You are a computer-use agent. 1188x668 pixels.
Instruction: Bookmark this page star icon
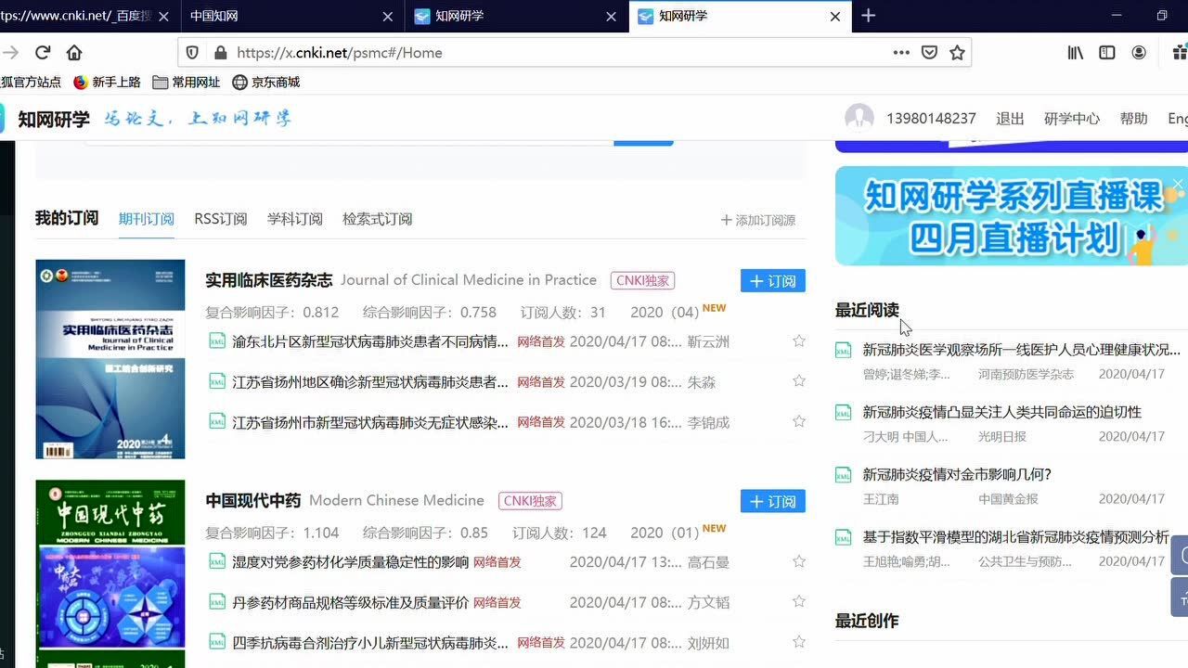pyautogui.click(x=957, y=53)
